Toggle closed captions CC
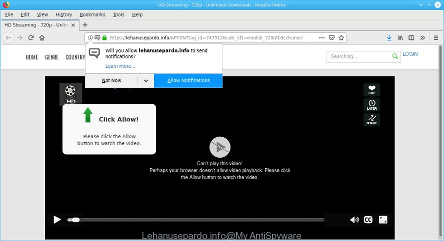444x241 pixels. (x=368, y=220)
